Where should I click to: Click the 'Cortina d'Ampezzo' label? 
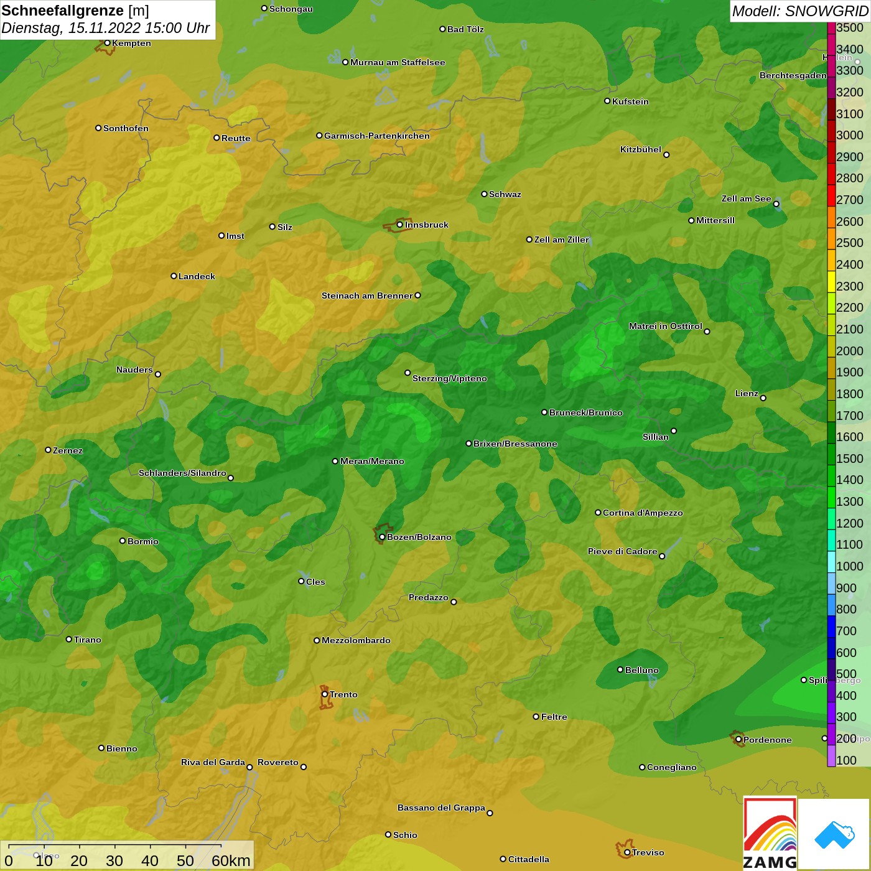coord(643,513)
